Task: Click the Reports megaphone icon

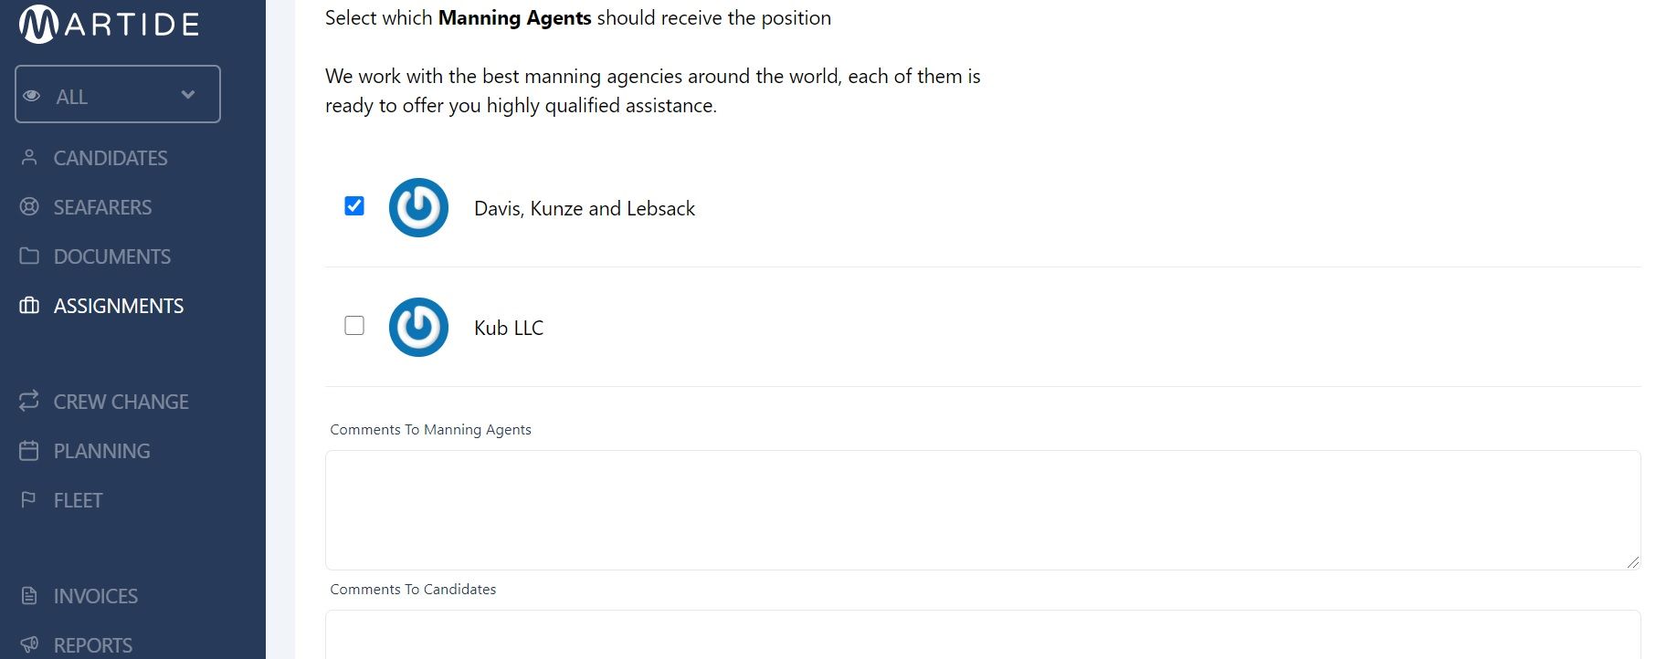Action: point(29,644)
